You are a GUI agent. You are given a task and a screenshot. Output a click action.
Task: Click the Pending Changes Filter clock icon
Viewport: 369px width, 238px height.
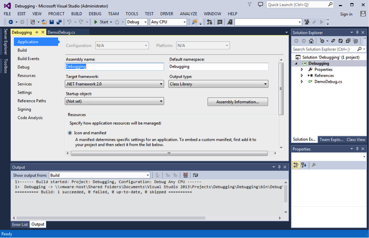point(322,41)
